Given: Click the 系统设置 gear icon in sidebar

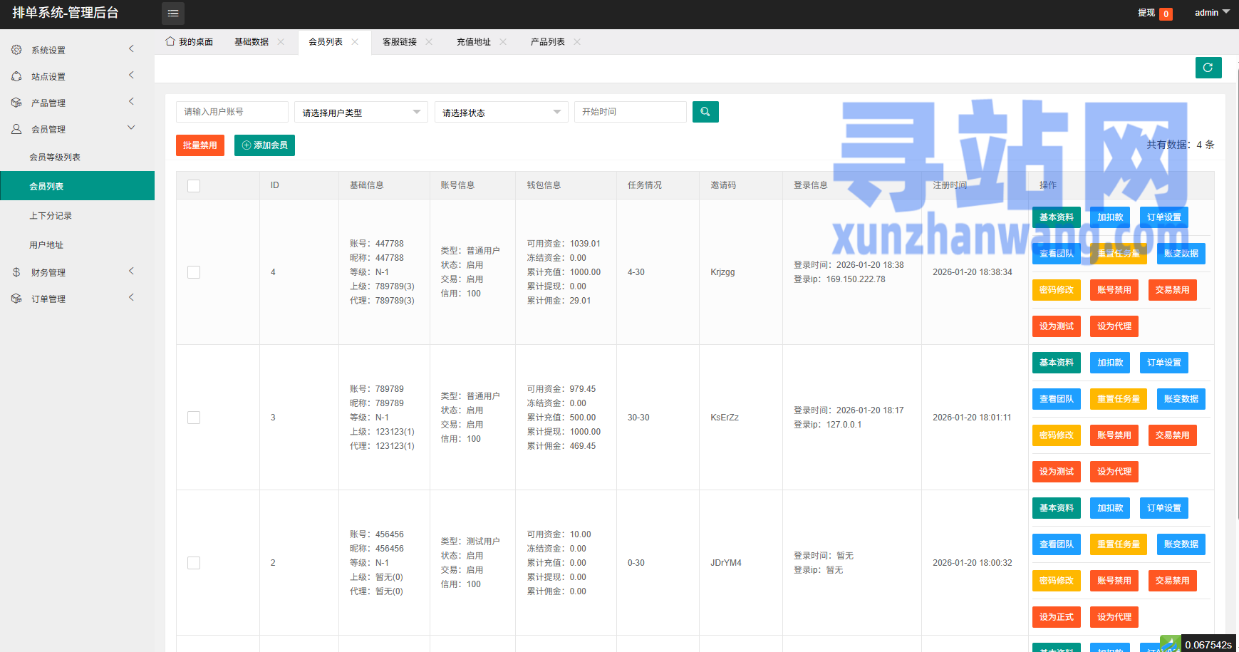Looking at the screenshot, I should tap(16, 50).
